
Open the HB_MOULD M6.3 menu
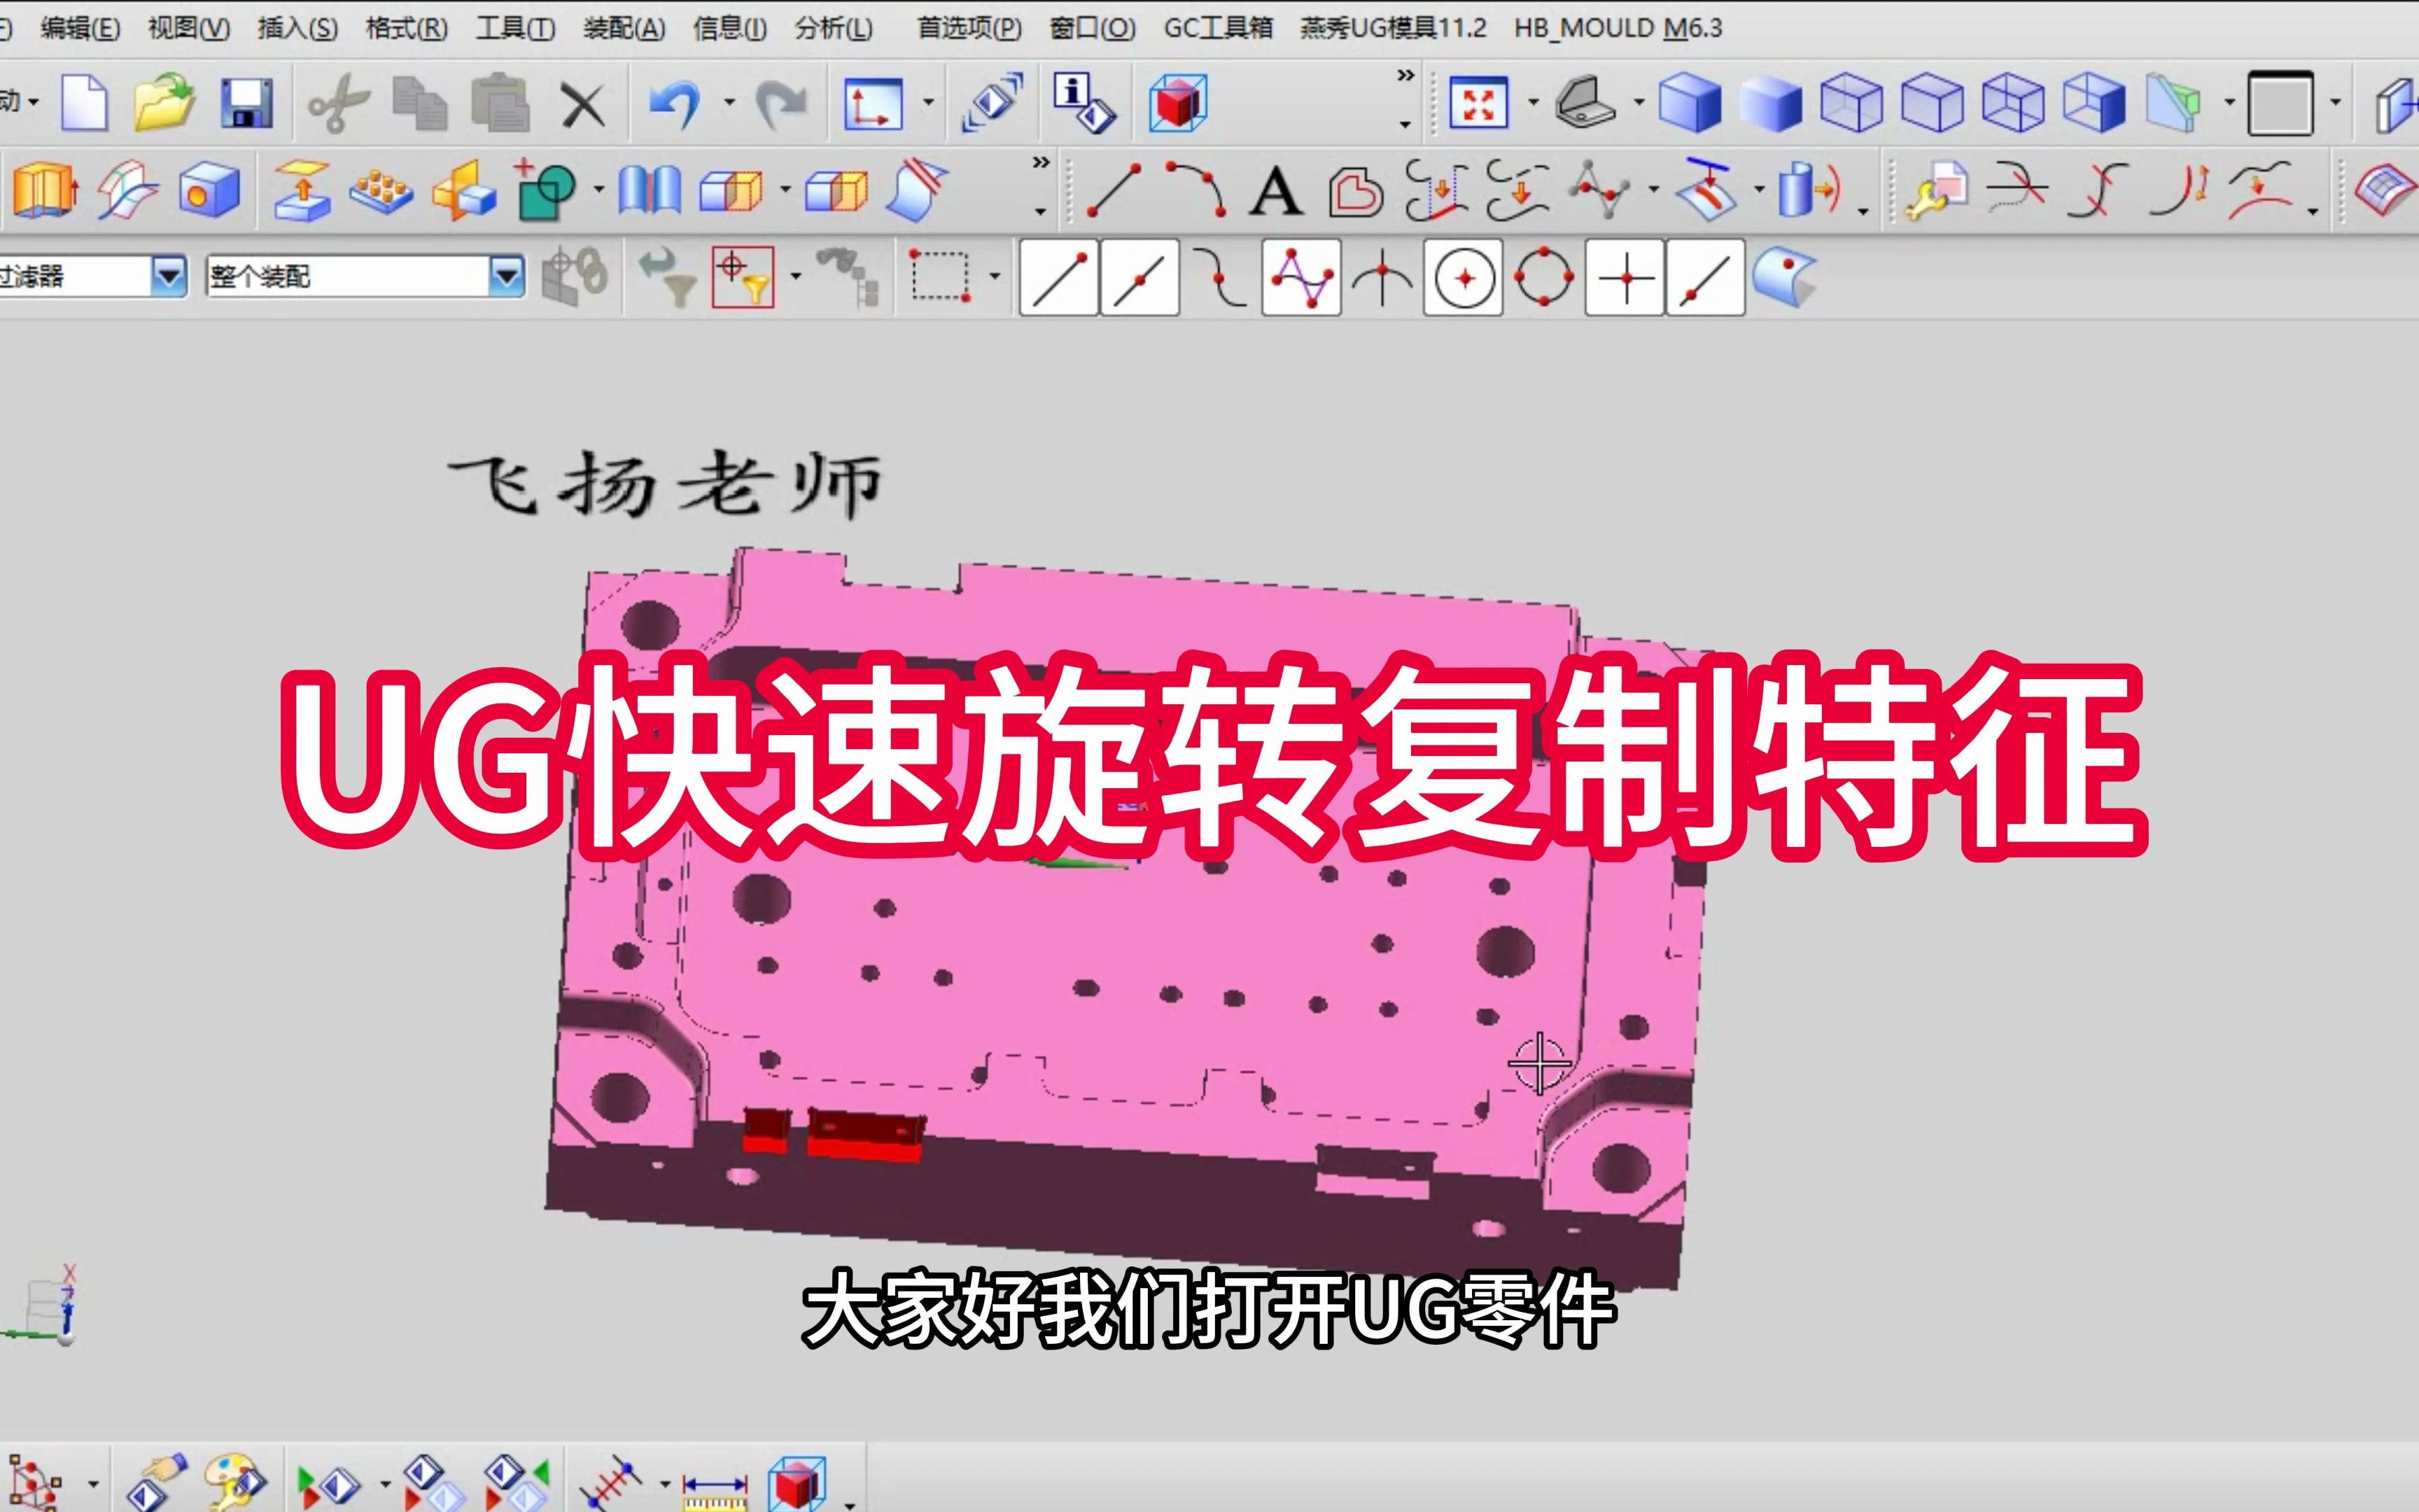pos(1618,28)
